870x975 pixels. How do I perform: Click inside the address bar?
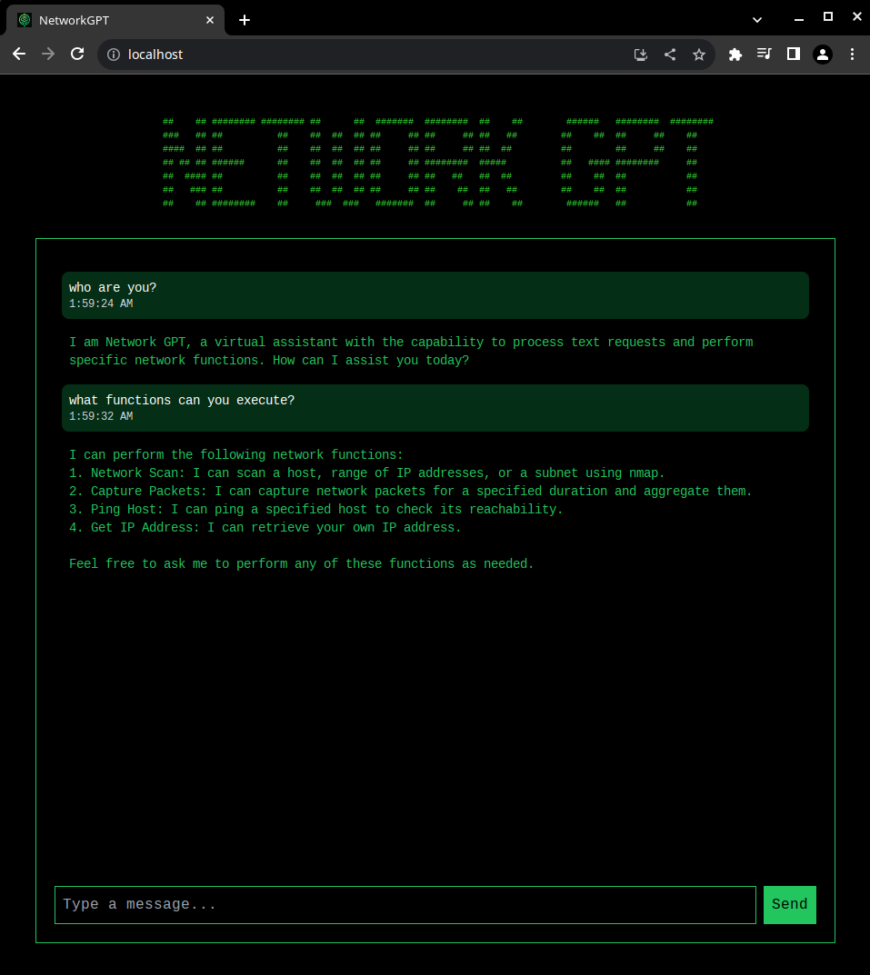tap(273, 54)
